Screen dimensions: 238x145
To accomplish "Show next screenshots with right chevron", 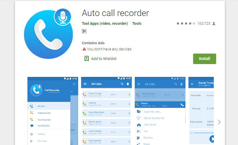I will click(219, 122).
